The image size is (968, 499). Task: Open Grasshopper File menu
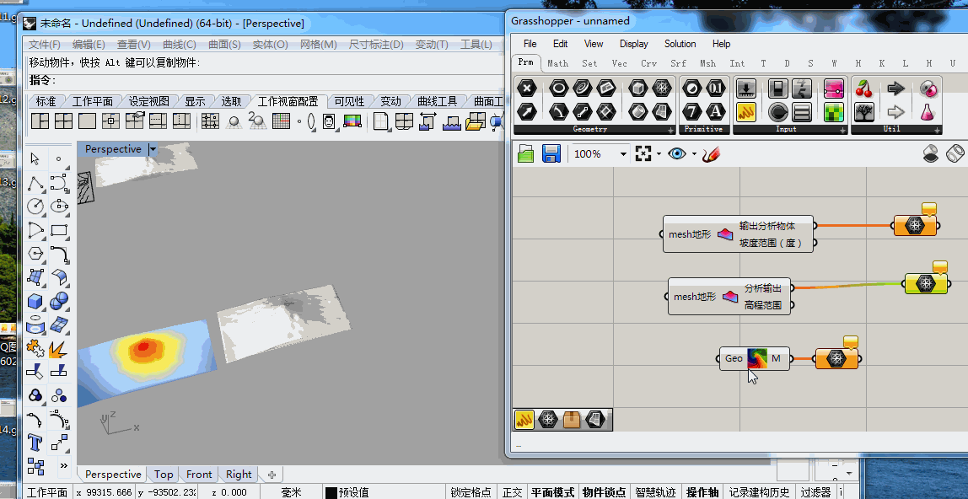(530, 44)
